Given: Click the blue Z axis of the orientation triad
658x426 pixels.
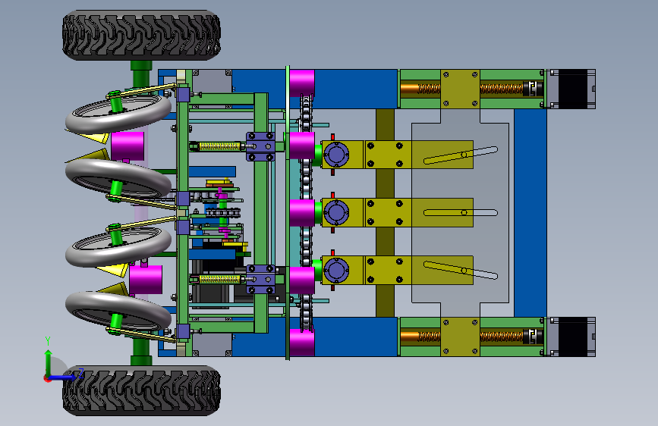Looking at the screenshot, I should click(64, 377).
